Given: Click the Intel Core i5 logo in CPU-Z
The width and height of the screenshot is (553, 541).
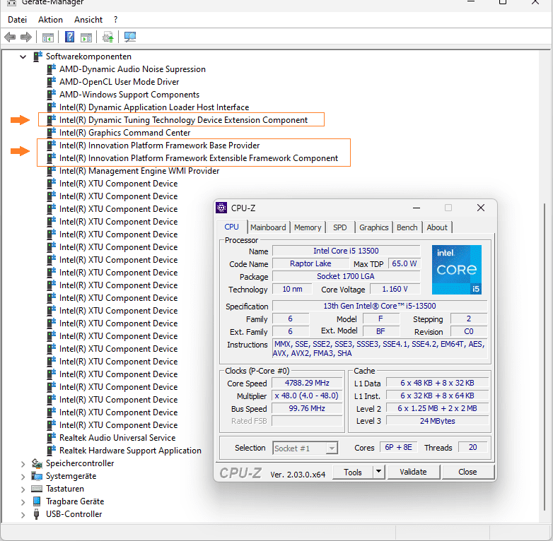Looking at the screenshot, I should (x=457, y=270).
